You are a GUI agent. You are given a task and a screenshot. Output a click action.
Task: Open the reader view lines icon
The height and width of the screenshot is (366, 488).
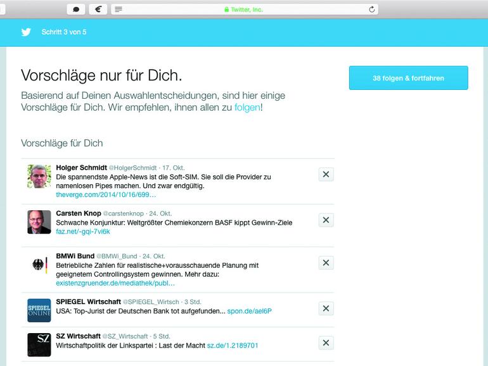coord(119,9)
